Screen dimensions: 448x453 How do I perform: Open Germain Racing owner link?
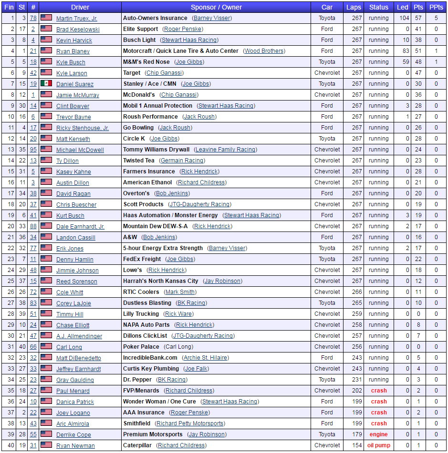click(182, 161)
